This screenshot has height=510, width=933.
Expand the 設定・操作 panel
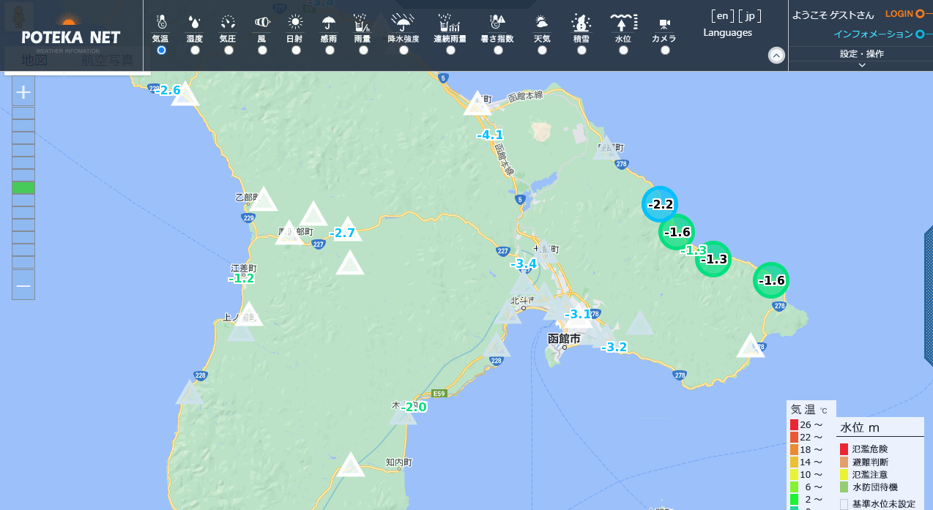[x=861, y=59]
